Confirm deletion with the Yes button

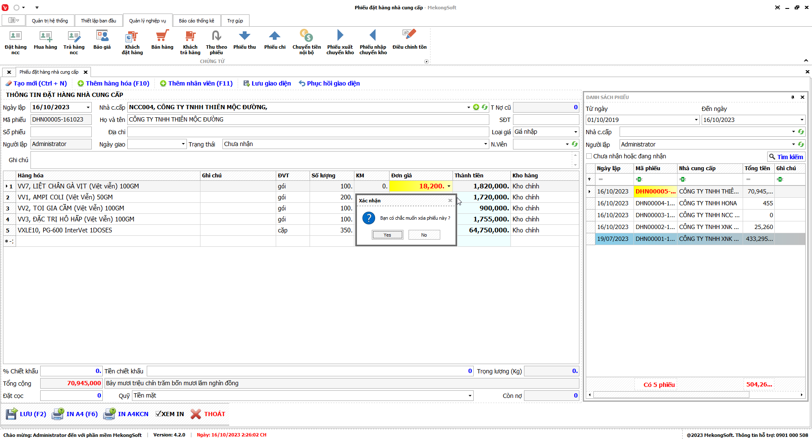pos(387,235)
